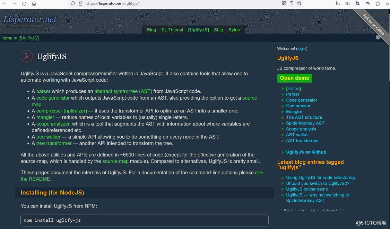
Task: Expand the Compressor section in the sidebar
Action: (298, 106)
